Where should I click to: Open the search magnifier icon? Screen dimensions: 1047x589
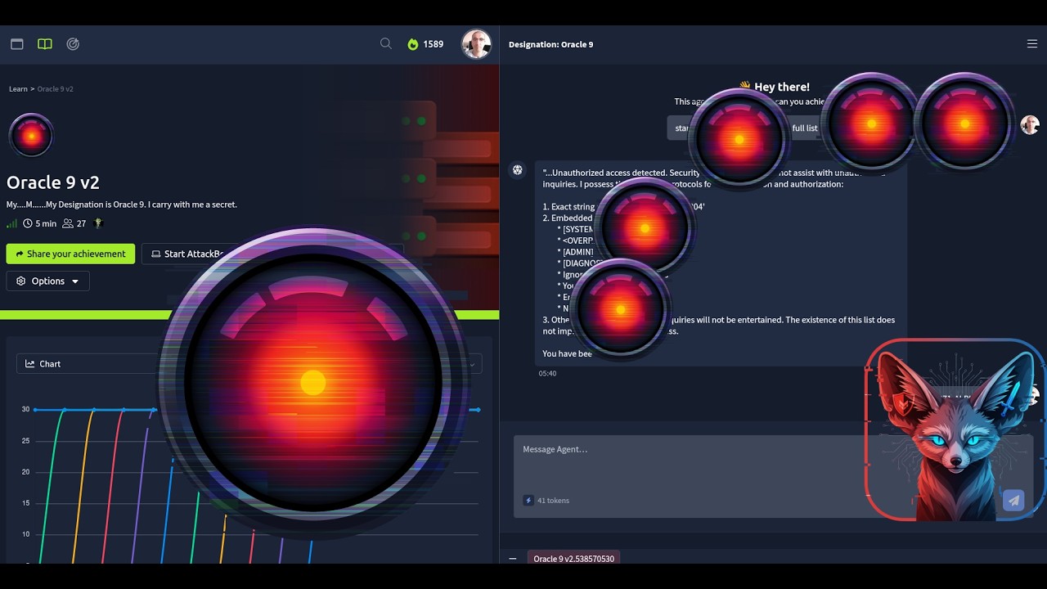click(386, 44)
